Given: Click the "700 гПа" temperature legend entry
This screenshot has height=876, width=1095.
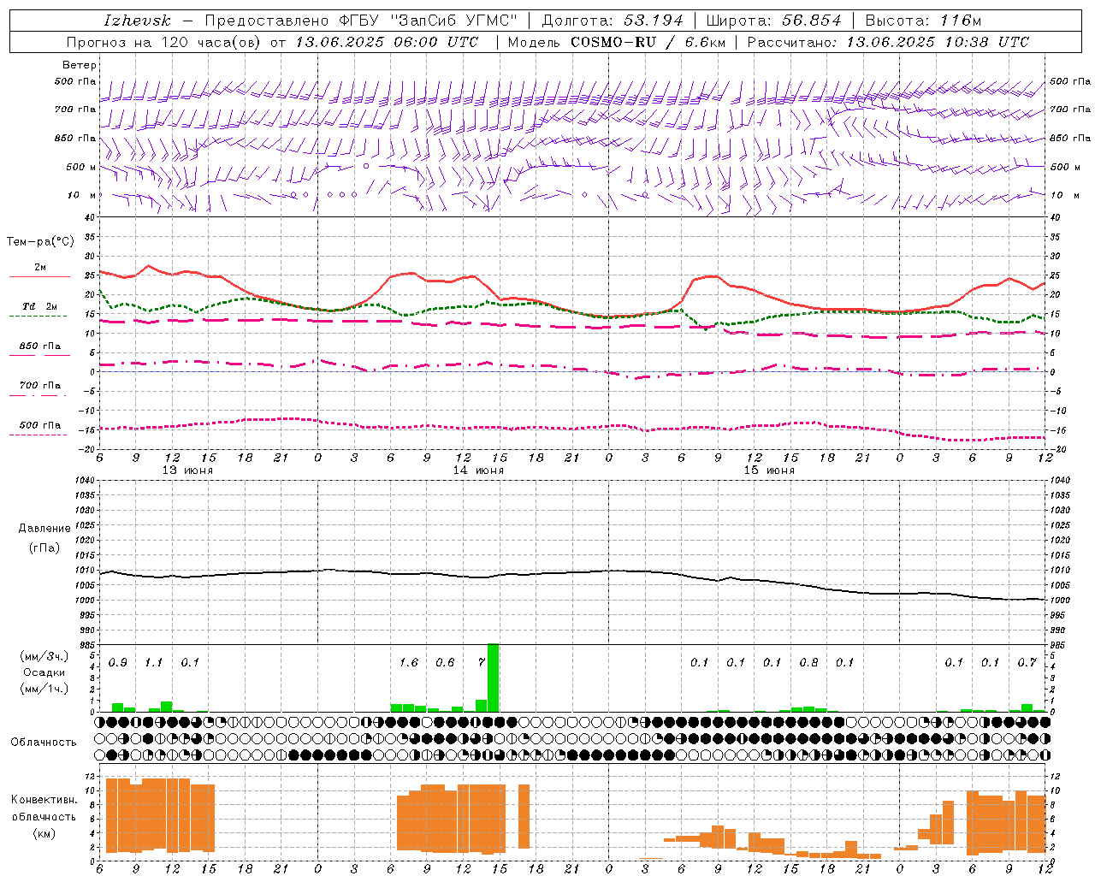Looking at the screenshot, I should [40, 386].
